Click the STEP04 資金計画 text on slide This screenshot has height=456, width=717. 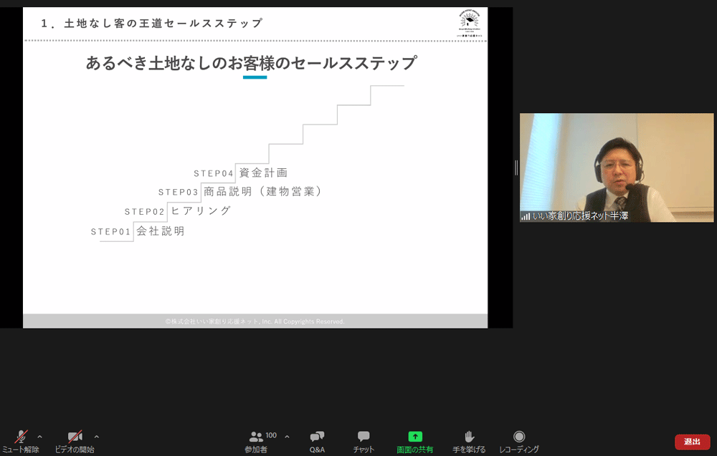[241, 173]
